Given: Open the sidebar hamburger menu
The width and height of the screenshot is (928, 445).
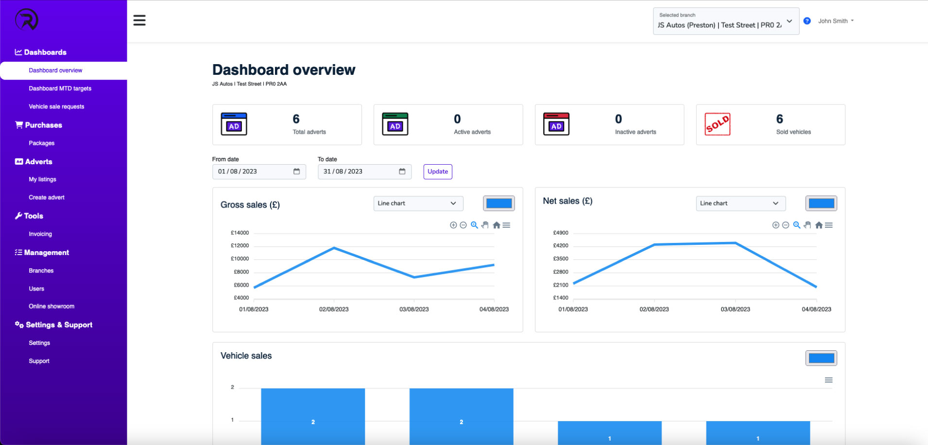Looking at the screenshot, I should [139, 20].
